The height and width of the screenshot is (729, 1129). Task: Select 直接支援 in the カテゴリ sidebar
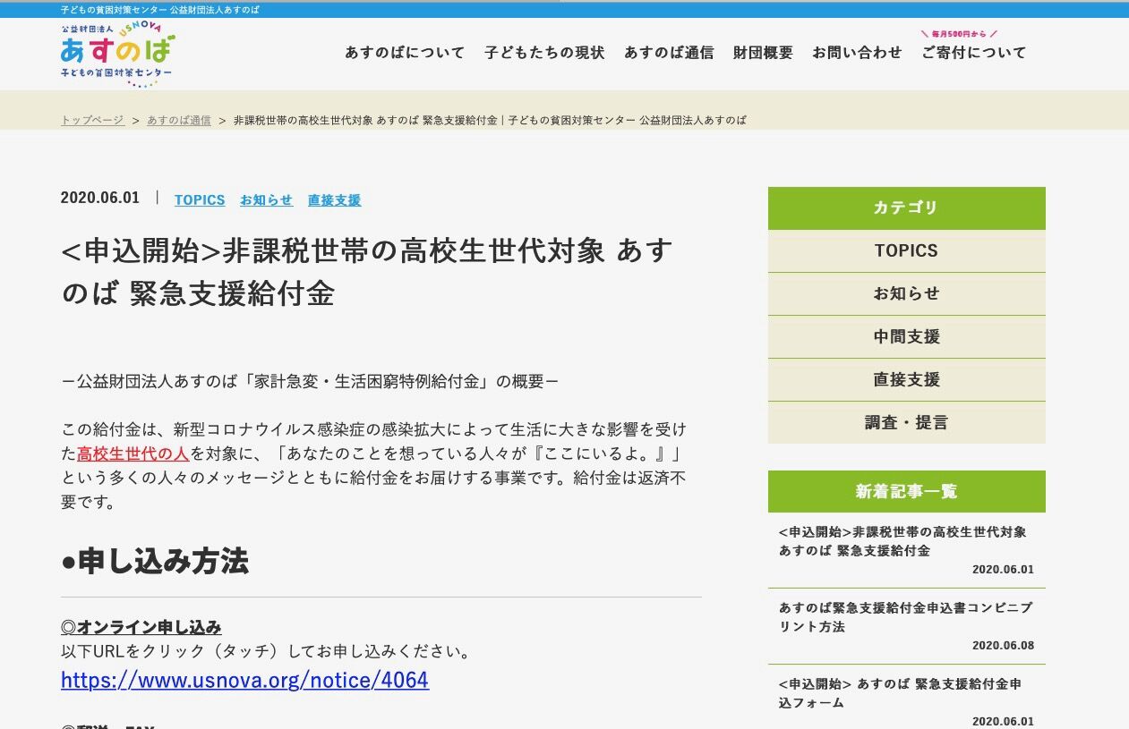coord(906,380)
